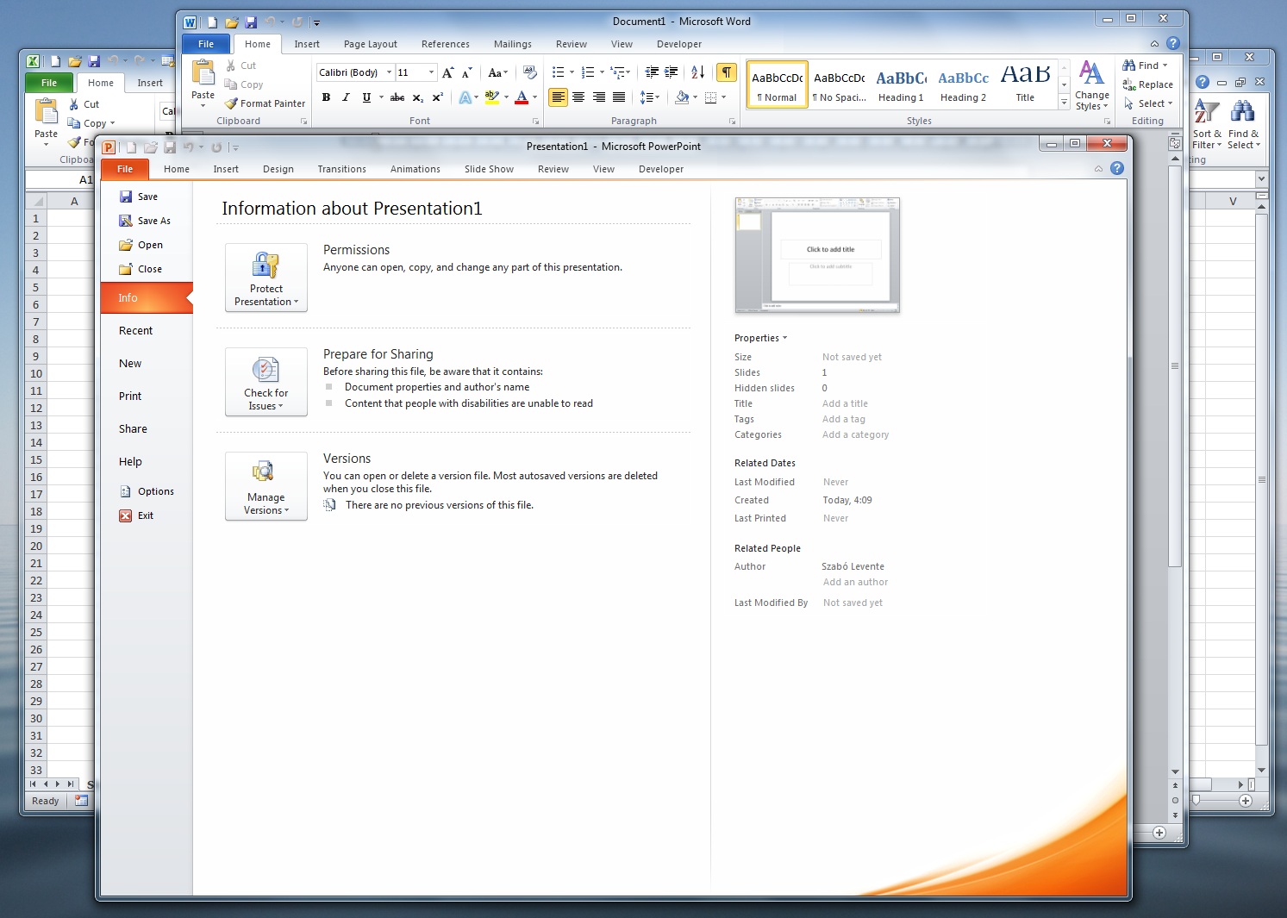
Task: Click Italic in Word's ribbon
Action: (x=346, y=97)
